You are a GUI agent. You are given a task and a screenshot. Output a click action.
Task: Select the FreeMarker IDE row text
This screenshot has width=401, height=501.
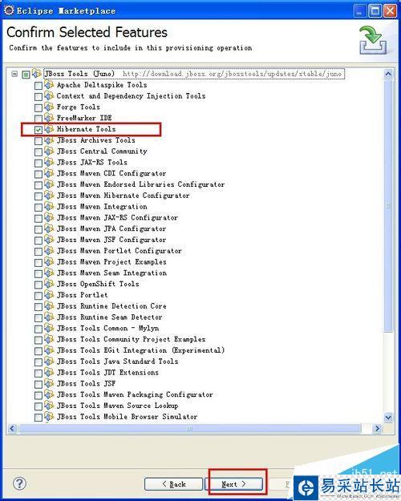coord(84,118)
